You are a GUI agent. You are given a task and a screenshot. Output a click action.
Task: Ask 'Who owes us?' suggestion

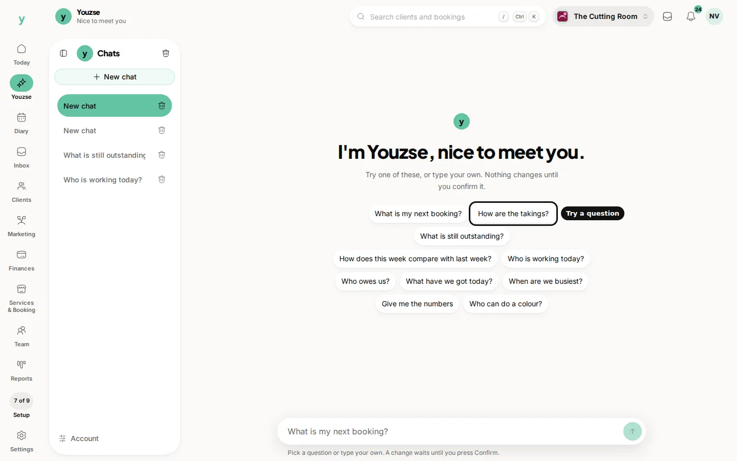point(365,281)
